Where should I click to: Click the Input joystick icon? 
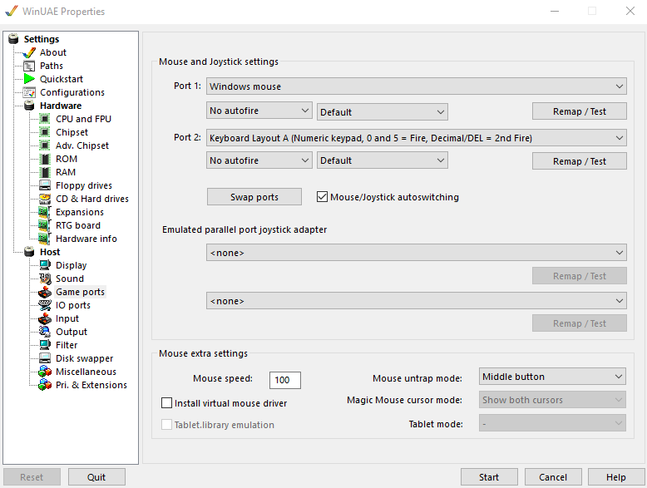[x=45, y=318]
